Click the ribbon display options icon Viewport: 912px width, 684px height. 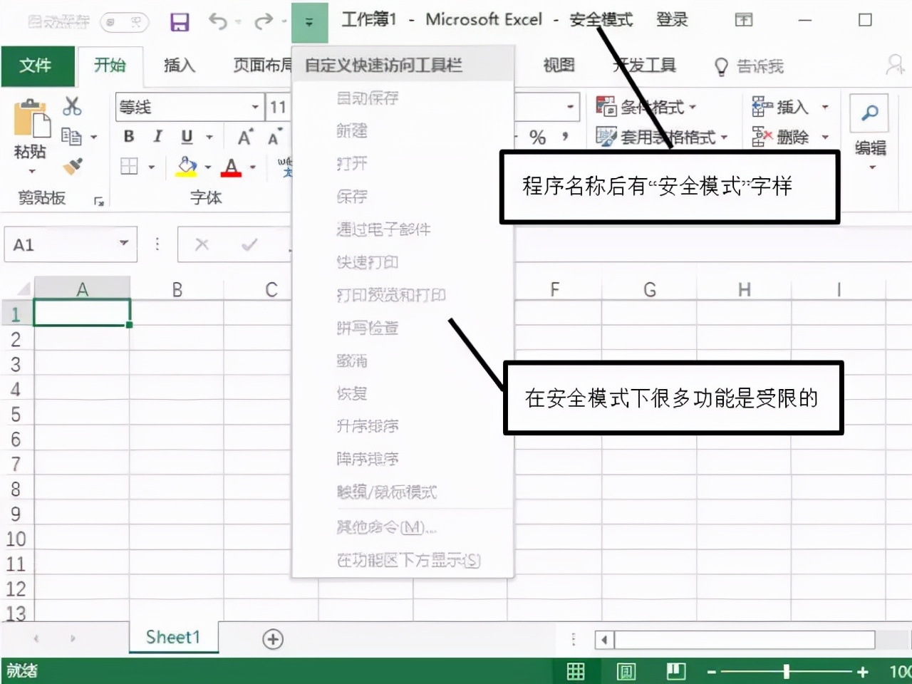pos(743,20)
